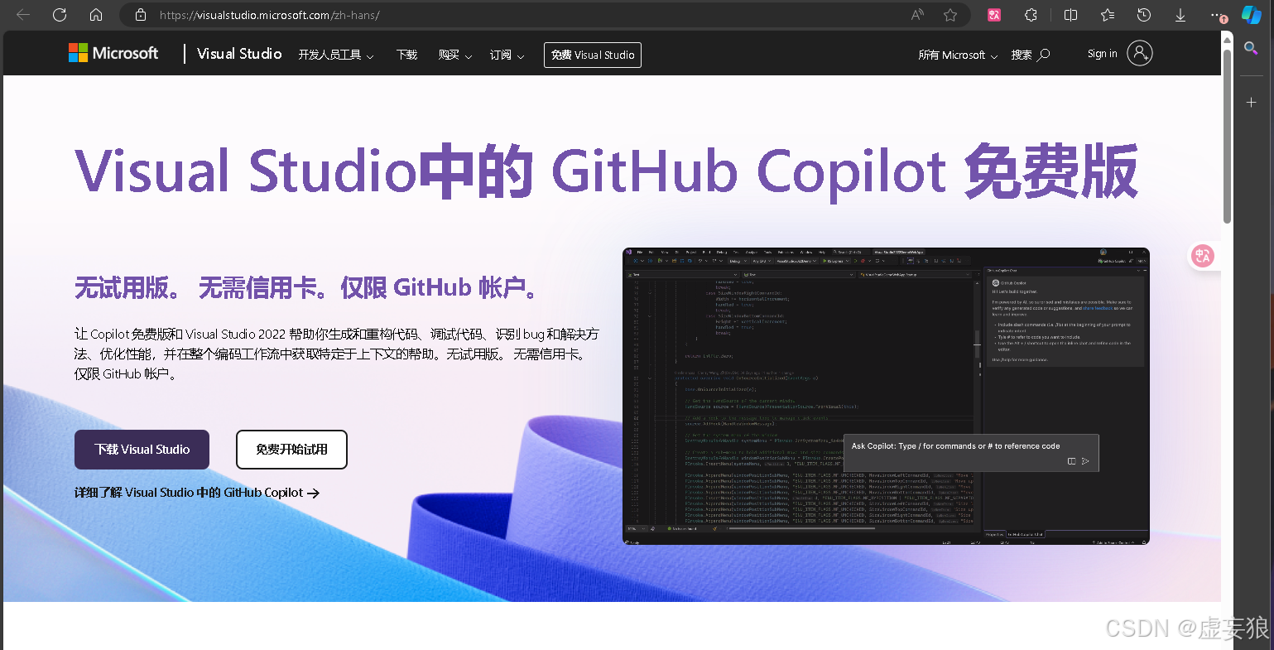Open Downloads arrow icon
This screenshot has height=650, width=1274.
[x=1180, y=15]
